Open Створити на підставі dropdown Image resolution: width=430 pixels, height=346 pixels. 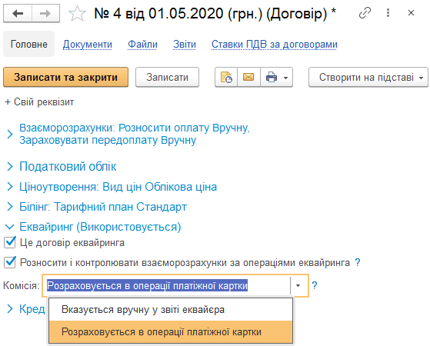[x=368, y=78]
